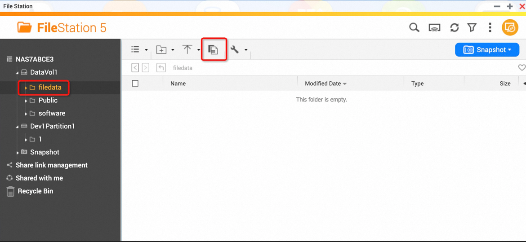Expand the Snapshot tree arrow

[x=18, y=153]
